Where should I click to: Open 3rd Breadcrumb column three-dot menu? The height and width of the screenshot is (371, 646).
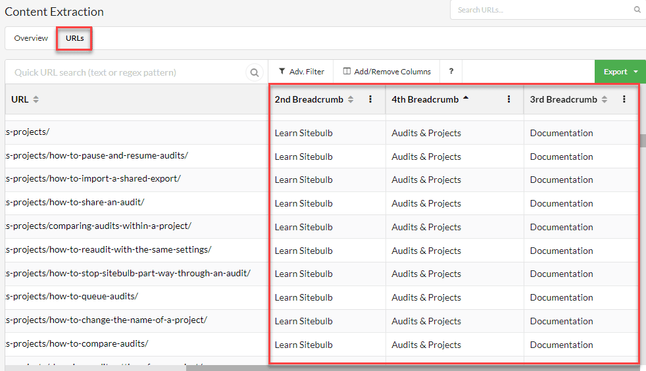pyautogui.click(x=624, y=99)
